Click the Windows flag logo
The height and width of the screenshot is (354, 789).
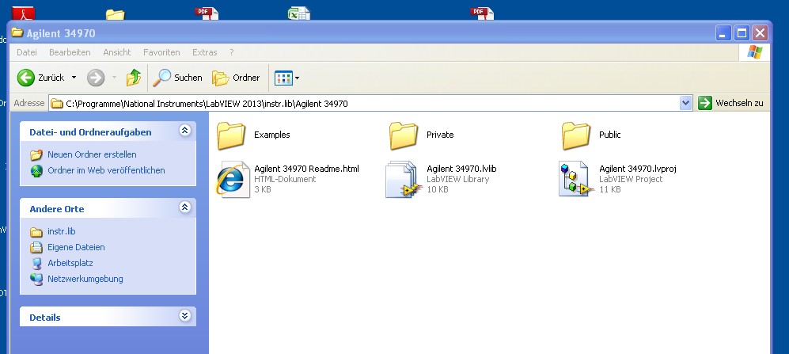754,51
